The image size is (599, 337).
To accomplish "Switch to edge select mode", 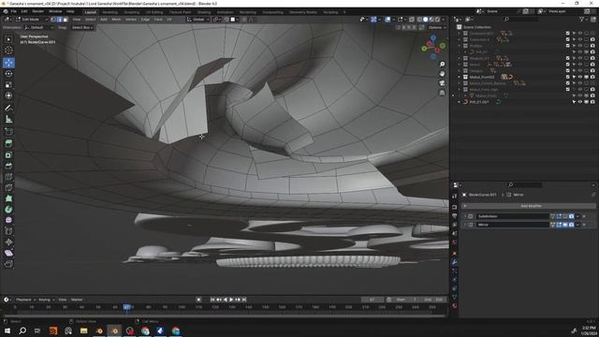I will click(59, 19).
